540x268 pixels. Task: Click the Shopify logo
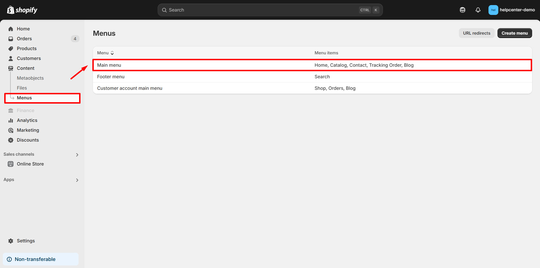click(x=22, y=10)
